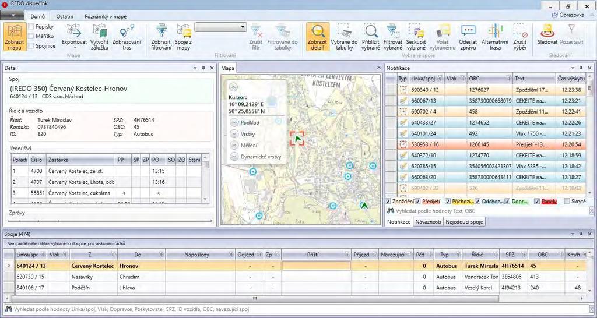
Task: Uncheck the Odchozí notification filter
Action: tap(478, 201)
